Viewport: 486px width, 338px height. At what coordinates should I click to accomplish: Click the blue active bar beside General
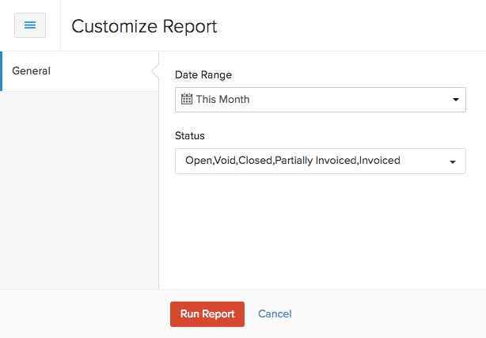pos(2,71)
